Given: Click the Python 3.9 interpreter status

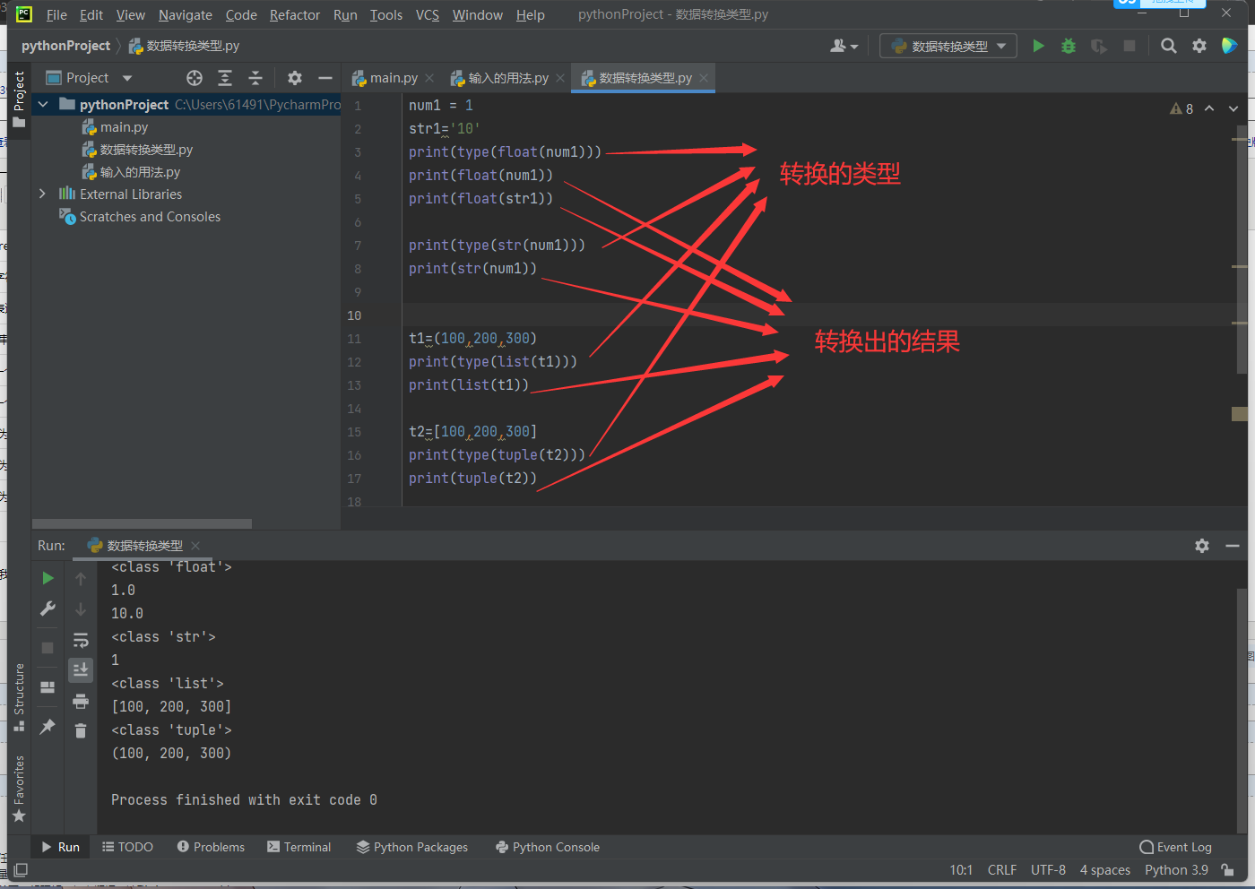Looking at the screenshot, I should click(1176, 870).
